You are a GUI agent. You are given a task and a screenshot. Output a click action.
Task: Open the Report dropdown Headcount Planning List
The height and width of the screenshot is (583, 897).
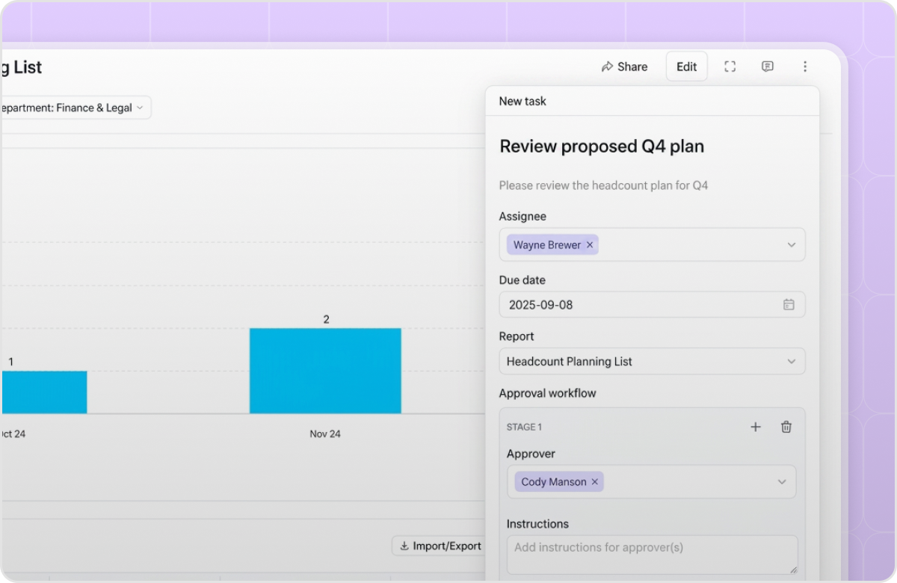(x=652, y=361)
